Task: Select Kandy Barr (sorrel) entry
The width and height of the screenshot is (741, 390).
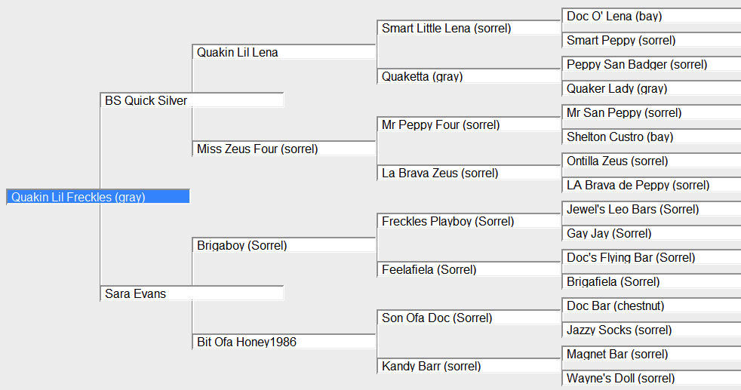Action: 469,366
